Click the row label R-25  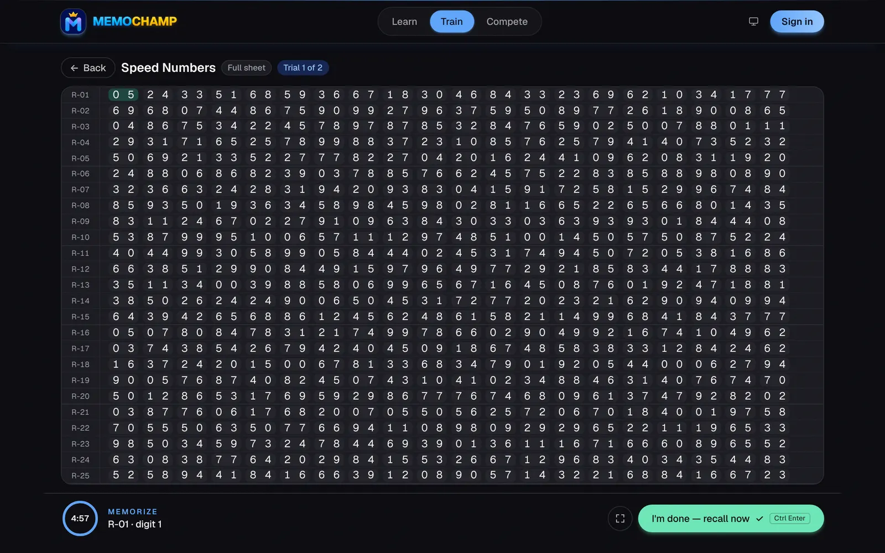pyautogui.click(x=80, y=476)
